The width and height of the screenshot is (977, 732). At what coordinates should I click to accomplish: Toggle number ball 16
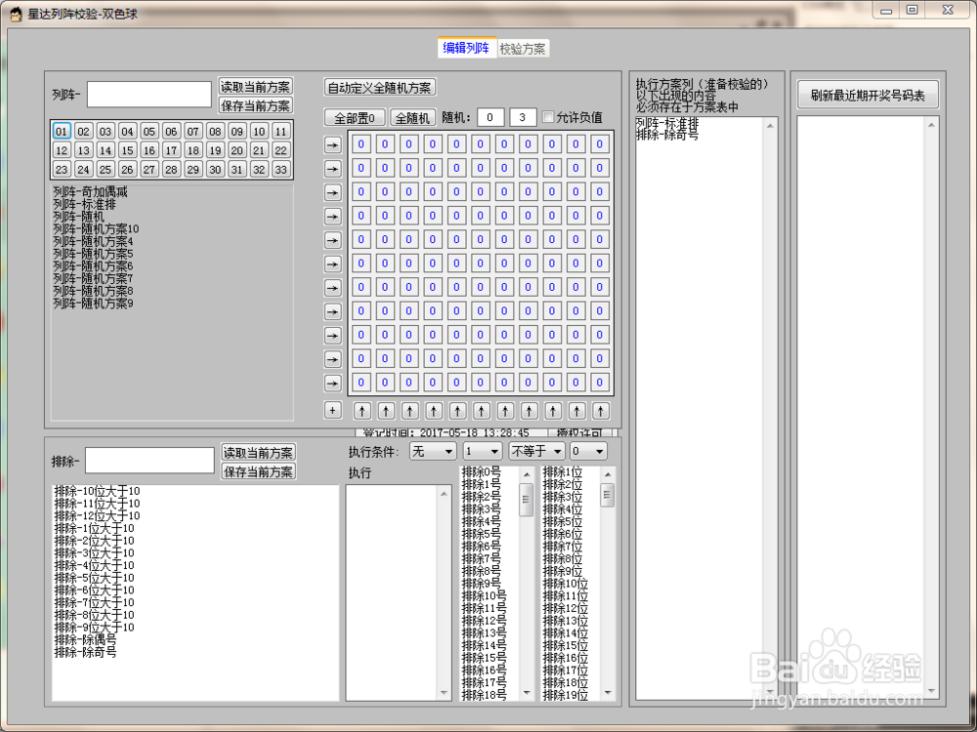click(149, 150)
